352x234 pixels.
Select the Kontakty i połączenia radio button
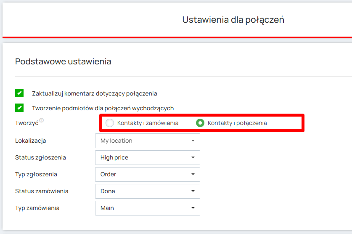200,123
